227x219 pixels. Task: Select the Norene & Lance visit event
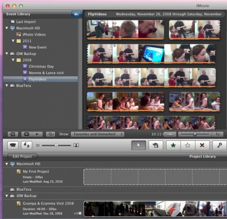point(46,73)
